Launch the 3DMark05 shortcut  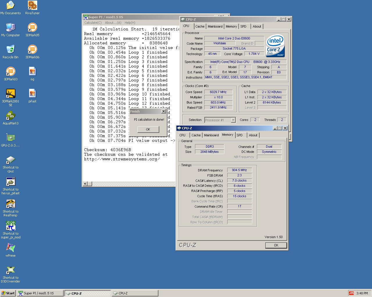point(32,30)
